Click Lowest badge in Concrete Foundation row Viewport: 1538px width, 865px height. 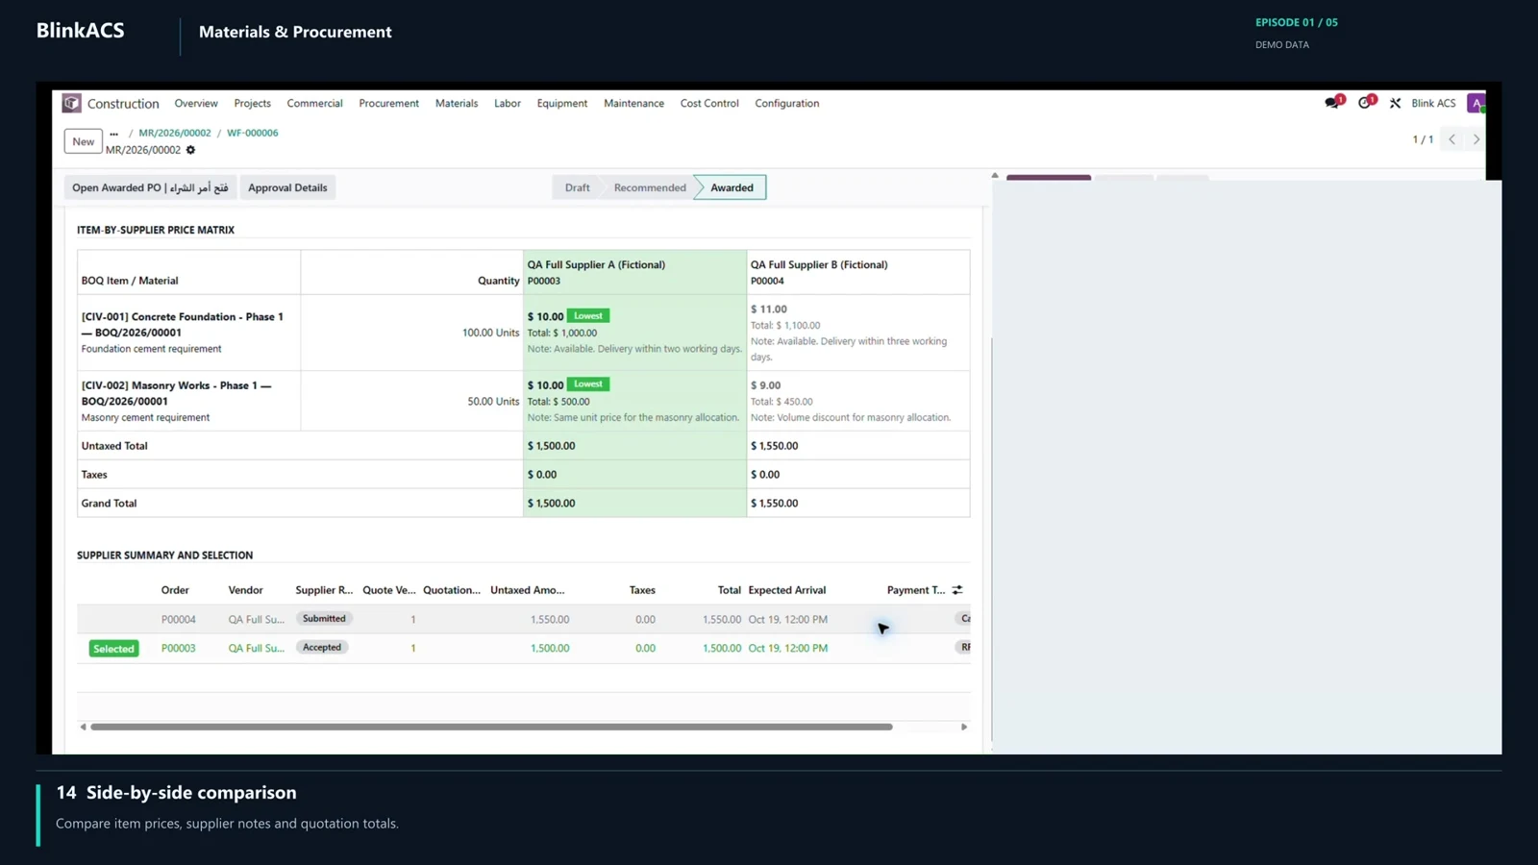588,316
